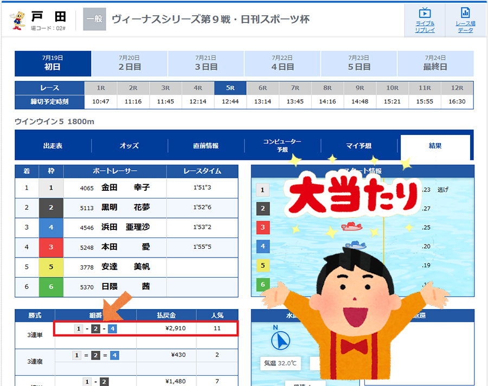Viewport: 488px width, 386px height.
Task: Click the 10:47 deadline time cell
Action: tap(101, 101)
